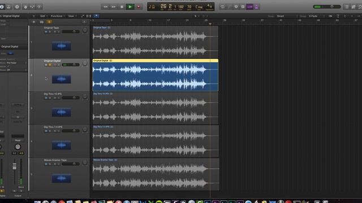Open the Drag dropdown showing X-Fade
This screenshot has height=203, width=362.
tap(316, 16)
